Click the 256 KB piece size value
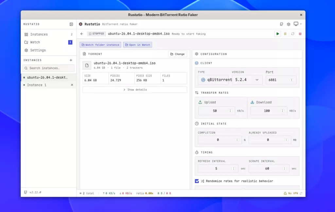This screenshot has height=212, width=335. coord(142,80)
